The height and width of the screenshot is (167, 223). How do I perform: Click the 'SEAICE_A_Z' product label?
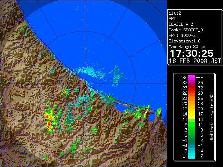click(181, 24)
